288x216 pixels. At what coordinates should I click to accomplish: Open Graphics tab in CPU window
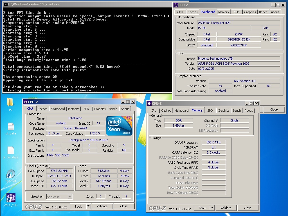100,109
